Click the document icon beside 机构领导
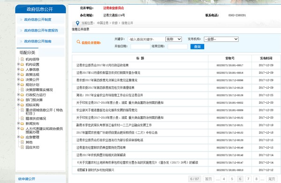 tap(22, 59)
